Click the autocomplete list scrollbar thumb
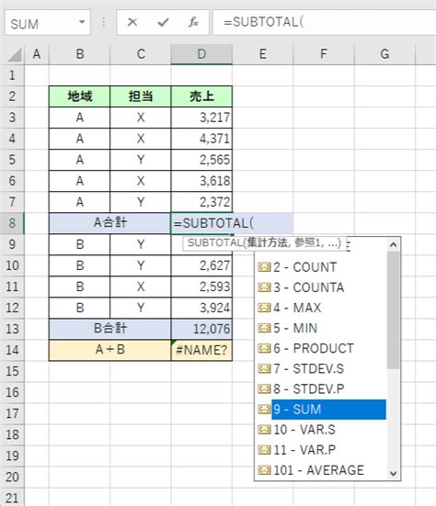436x506 pixels. click(394, 309)
